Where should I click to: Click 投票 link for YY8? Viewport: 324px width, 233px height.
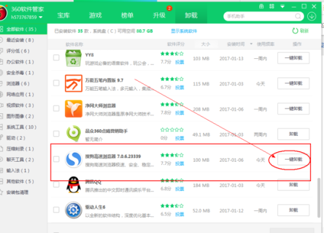coord(179,62)
